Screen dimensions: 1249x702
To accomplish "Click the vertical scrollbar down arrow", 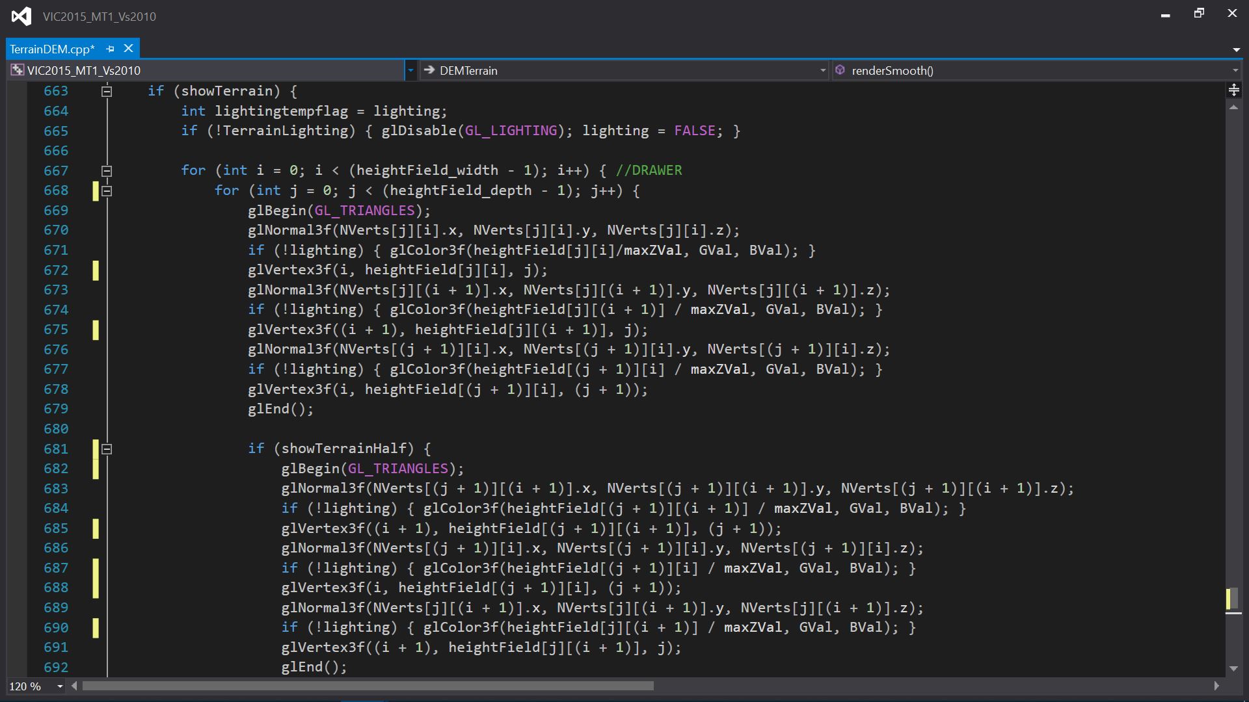I will pos(1233,668).
